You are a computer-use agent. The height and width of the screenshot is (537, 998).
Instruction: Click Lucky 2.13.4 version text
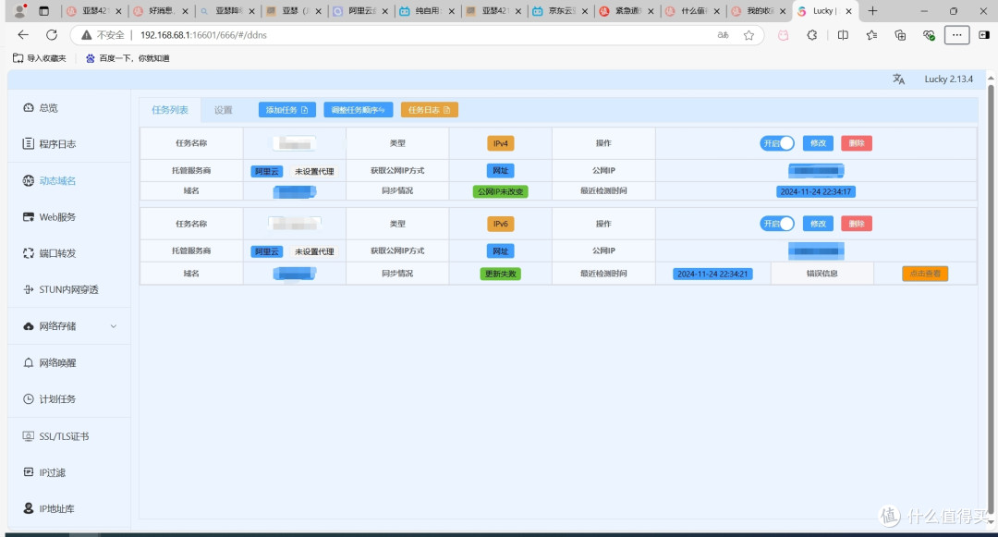(x=948, y=79)
